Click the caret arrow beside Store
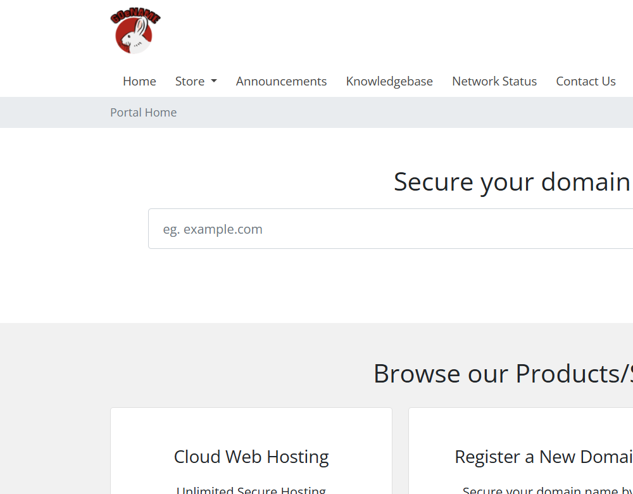The image size is (633, 494). point(214,81)
